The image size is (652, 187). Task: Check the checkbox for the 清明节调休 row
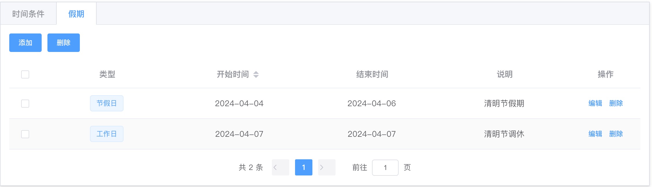tap(25, 134)
